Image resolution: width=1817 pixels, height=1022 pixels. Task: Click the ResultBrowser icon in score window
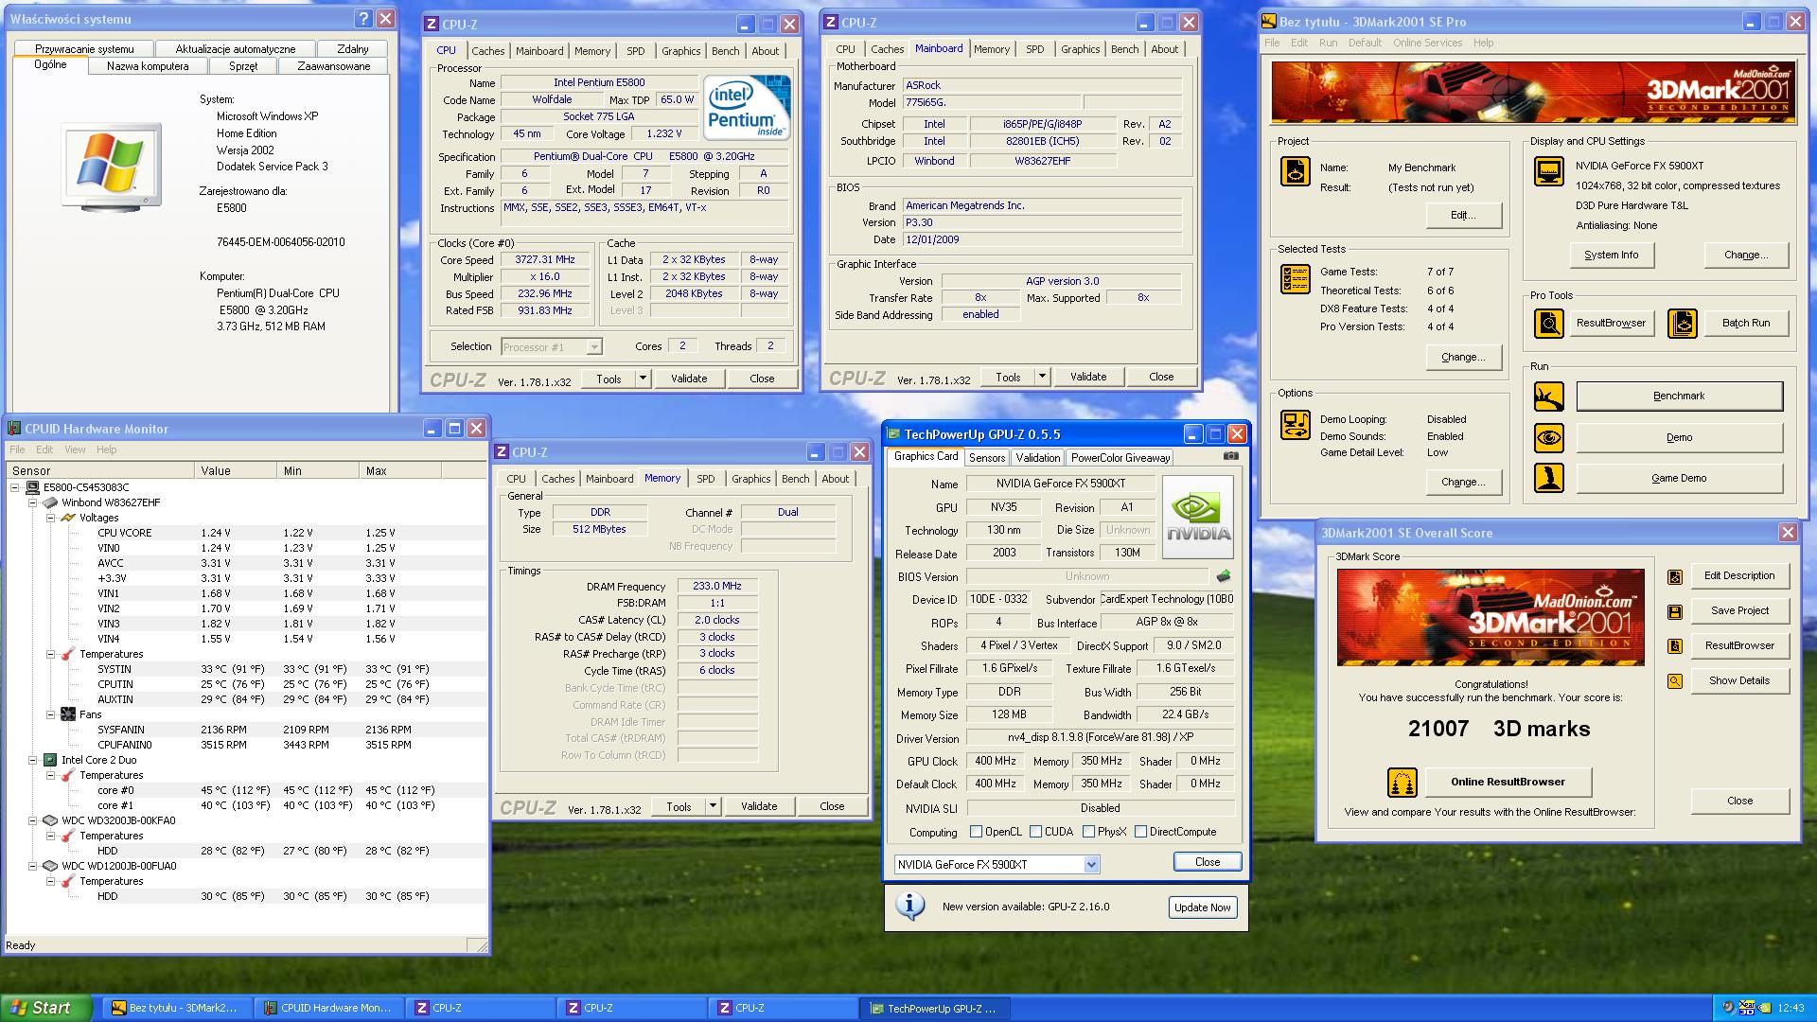coord(1675,646)
